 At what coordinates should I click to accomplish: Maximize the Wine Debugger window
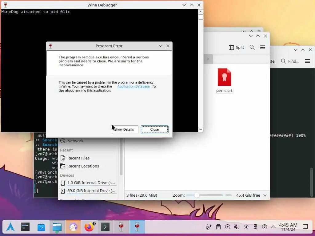[192, 5]
